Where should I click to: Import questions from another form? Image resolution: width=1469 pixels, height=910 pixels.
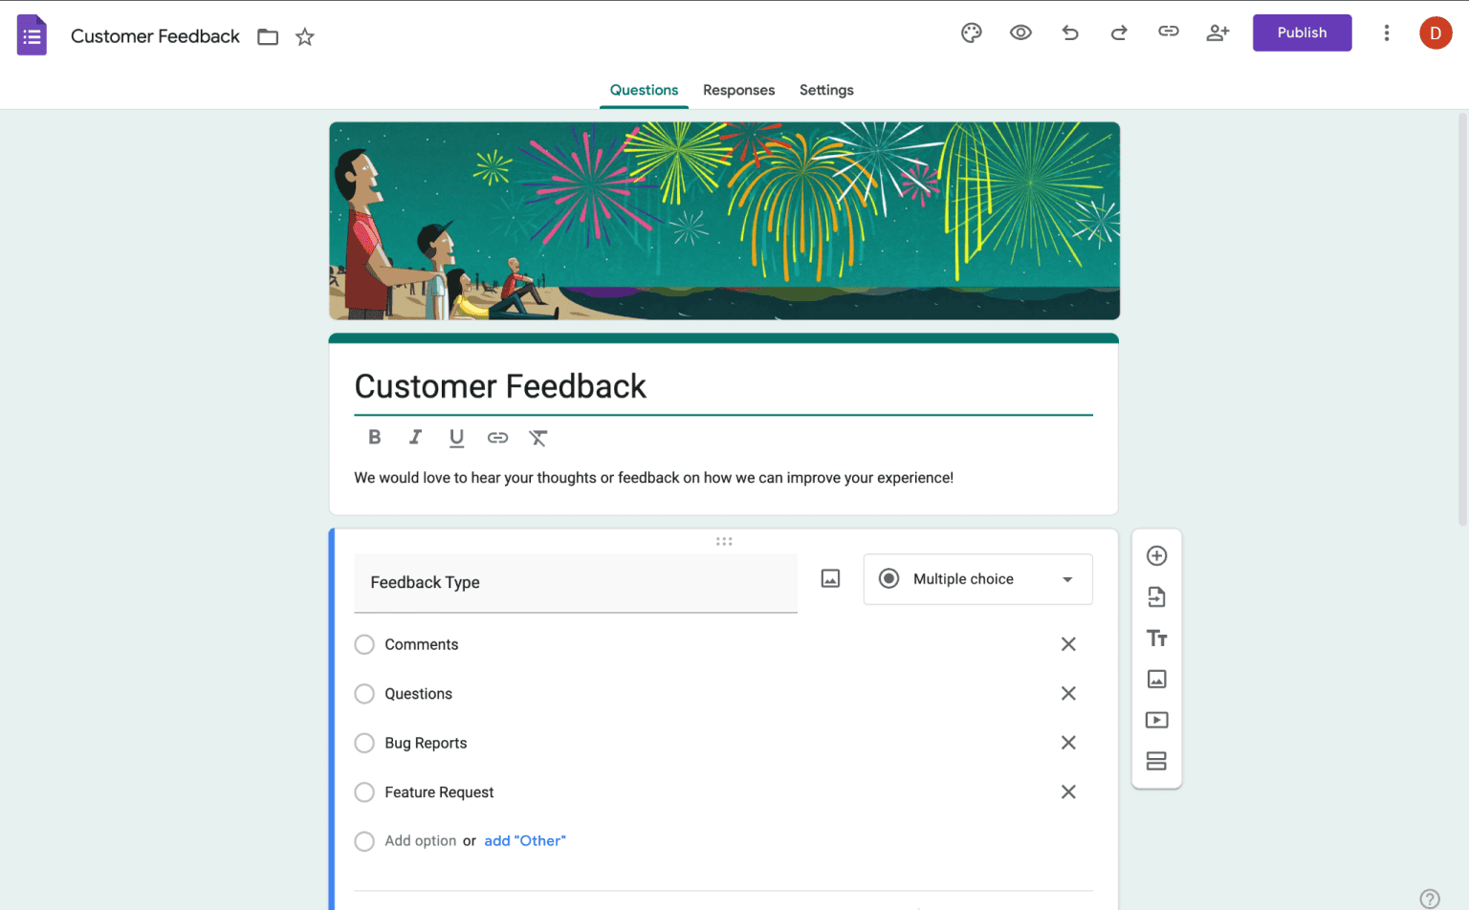(x=1156, y=597)
